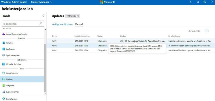
Task: Click the Installationszeit sort arrow
Action: (89, 36)
